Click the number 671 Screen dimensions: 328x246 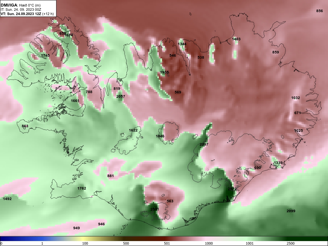(297, 113)
